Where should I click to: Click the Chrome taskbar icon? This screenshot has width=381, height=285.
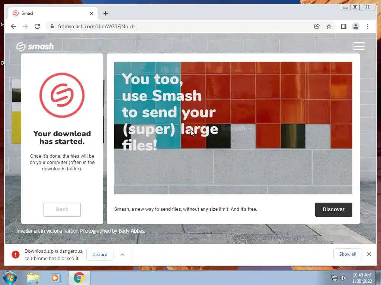(x=79, y=278)
